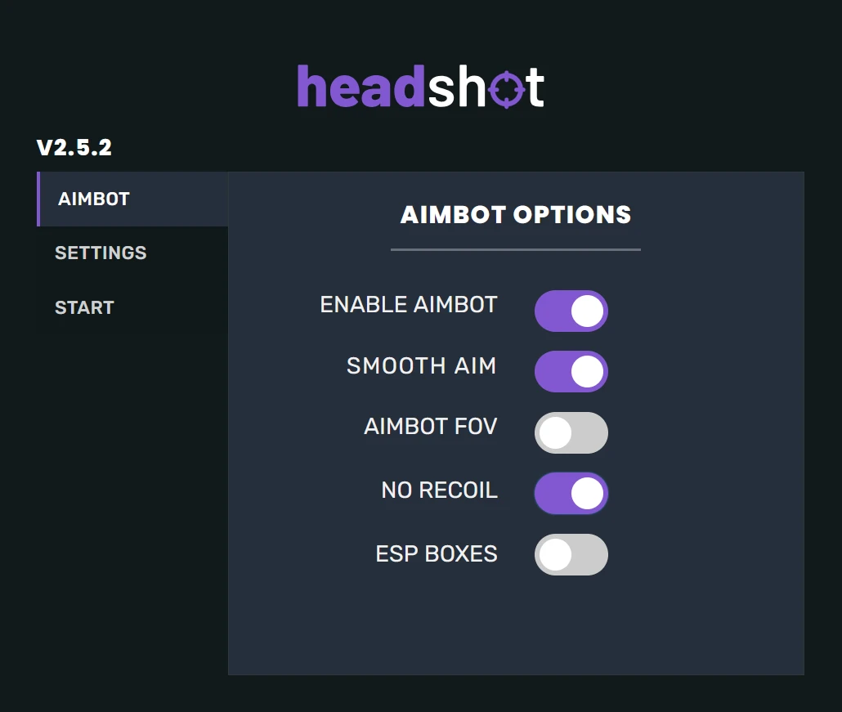
Task: Click the V2.5.2 version label
Action: 75,148
